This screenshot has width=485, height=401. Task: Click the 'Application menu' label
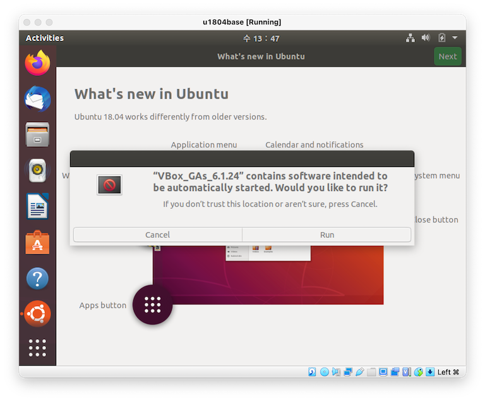[x=204, y=145]
